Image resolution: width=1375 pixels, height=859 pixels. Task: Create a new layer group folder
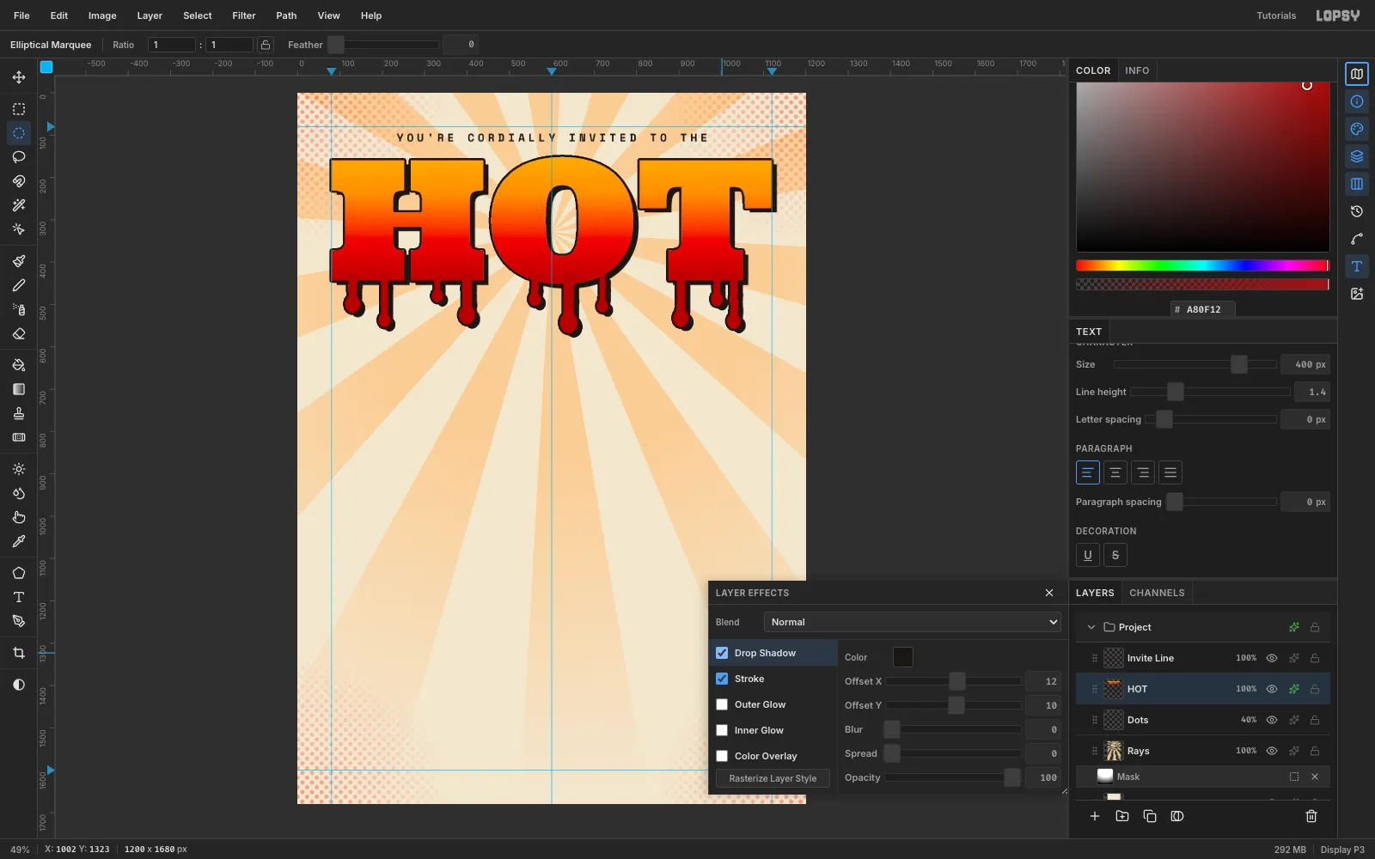(x=1122, y=816)
